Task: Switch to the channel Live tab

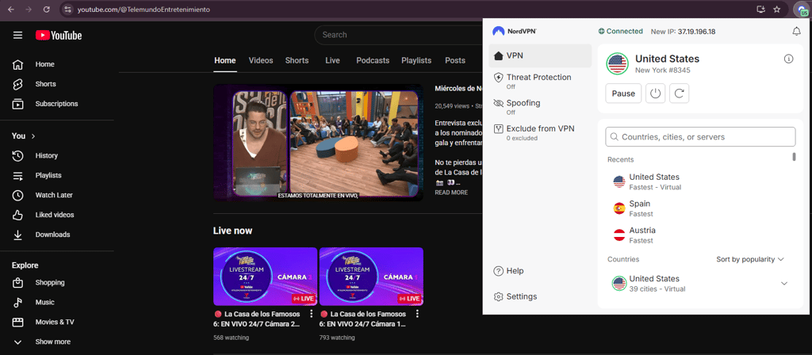Action: tap(332, 60)
